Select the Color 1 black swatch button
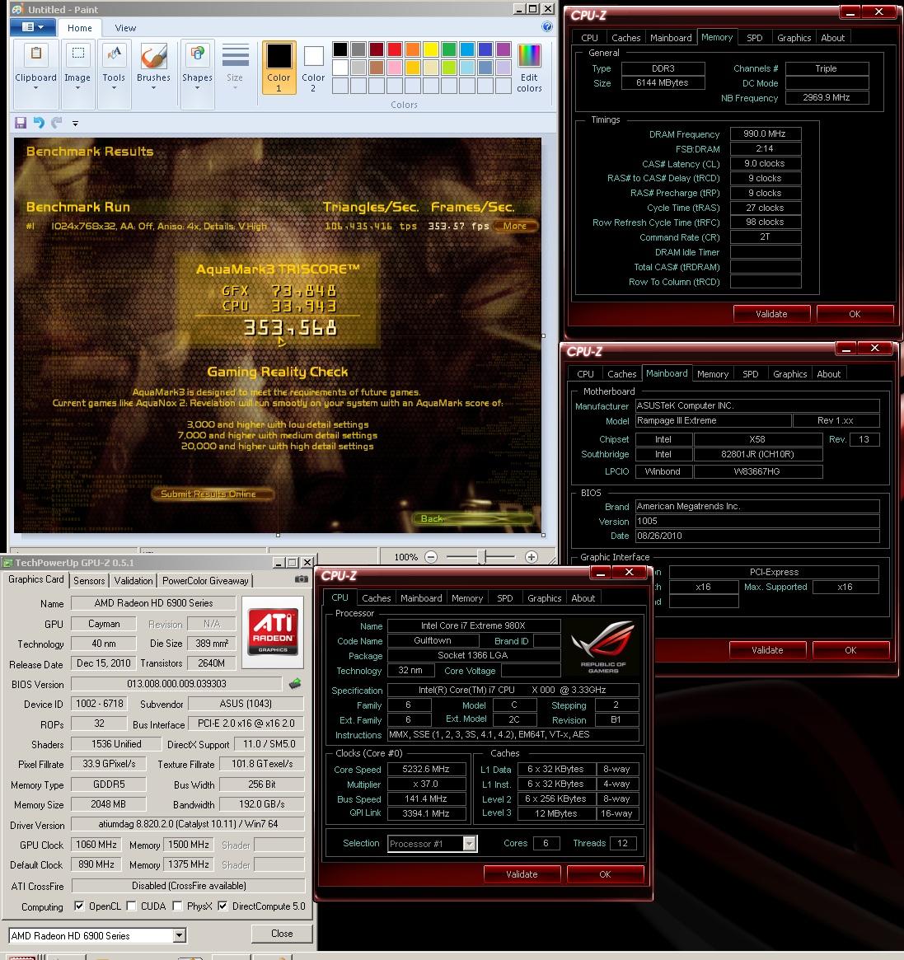904x960 pixels. click(279, 68)
